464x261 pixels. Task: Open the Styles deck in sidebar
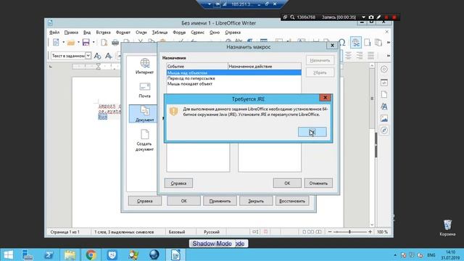(384, 107)
